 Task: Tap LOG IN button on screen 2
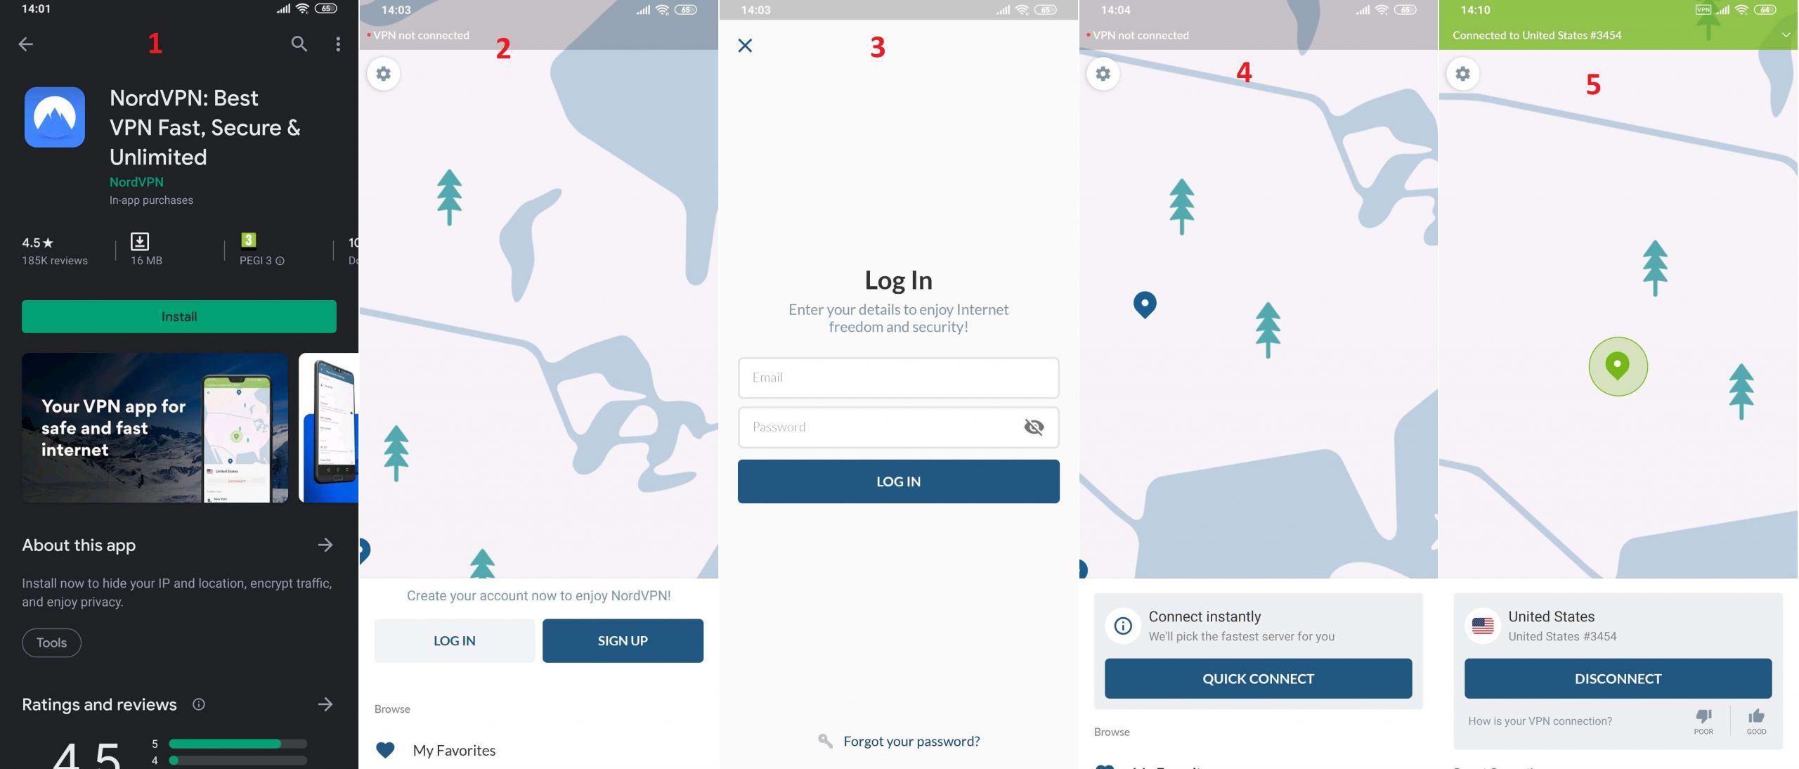pos(455,640)
